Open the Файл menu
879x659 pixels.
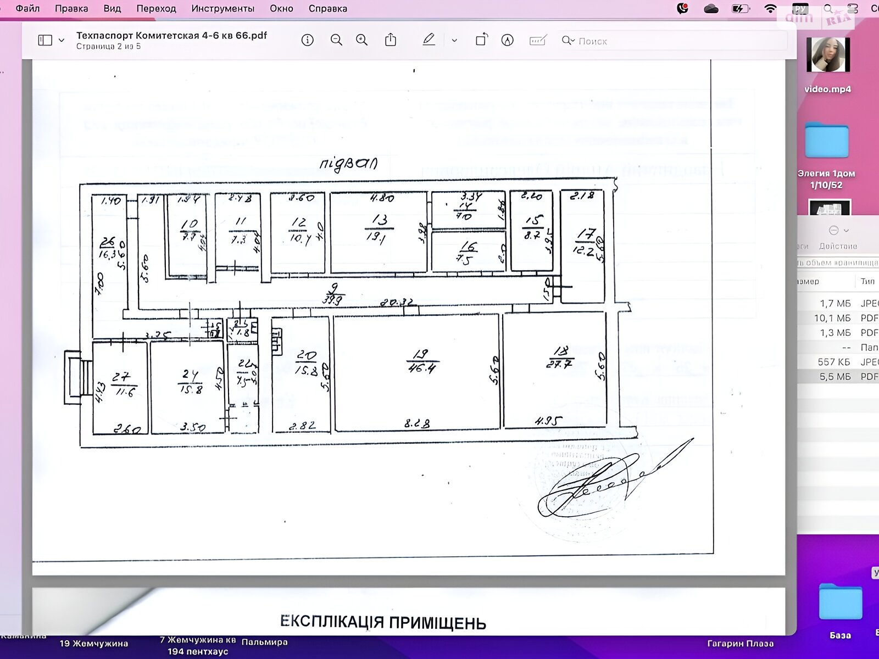click(x=27, y=9)
